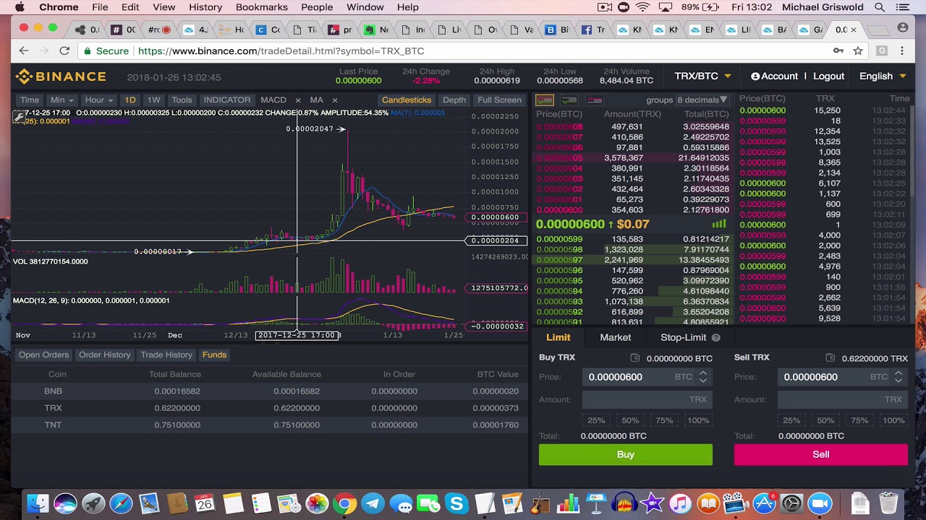Screen dimensions: 926x520
Task: Go back with the Chrome back arrow
Action: pos(24,51)
